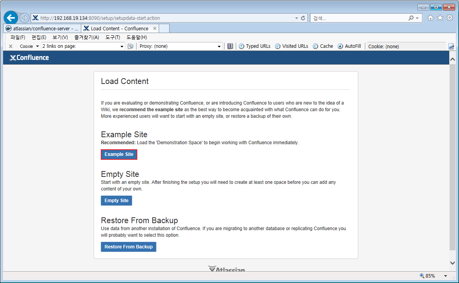Click the 'Empty Site' section heading
The image size is (459, 283).
120,174
